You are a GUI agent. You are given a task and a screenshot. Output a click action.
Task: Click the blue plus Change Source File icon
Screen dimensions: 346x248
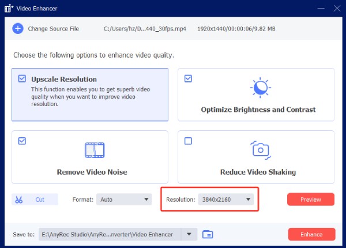click(17, 29)
